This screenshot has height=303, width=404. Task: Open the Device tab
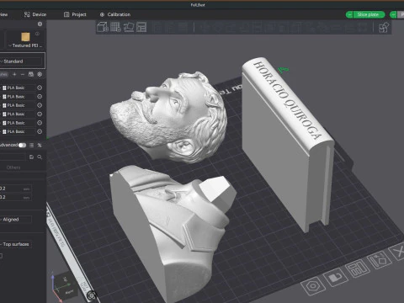click(35, 14)
